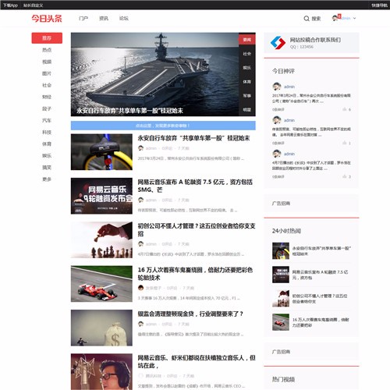Viewport: 390px width, 390px height.
Task: Expand the admin account dropdown arrow
Action: tap(354, 18)
